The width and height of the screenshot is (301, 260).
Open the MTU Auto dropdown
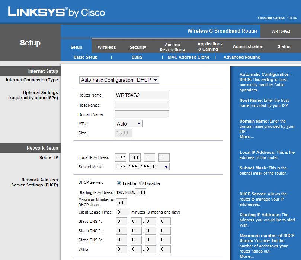pyautogui.click(x=129, y=124)
